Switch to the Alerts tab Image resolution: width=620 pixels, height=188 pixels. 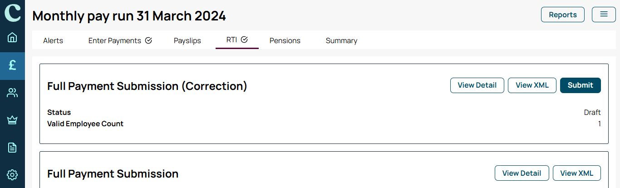[x=53, y=40]
